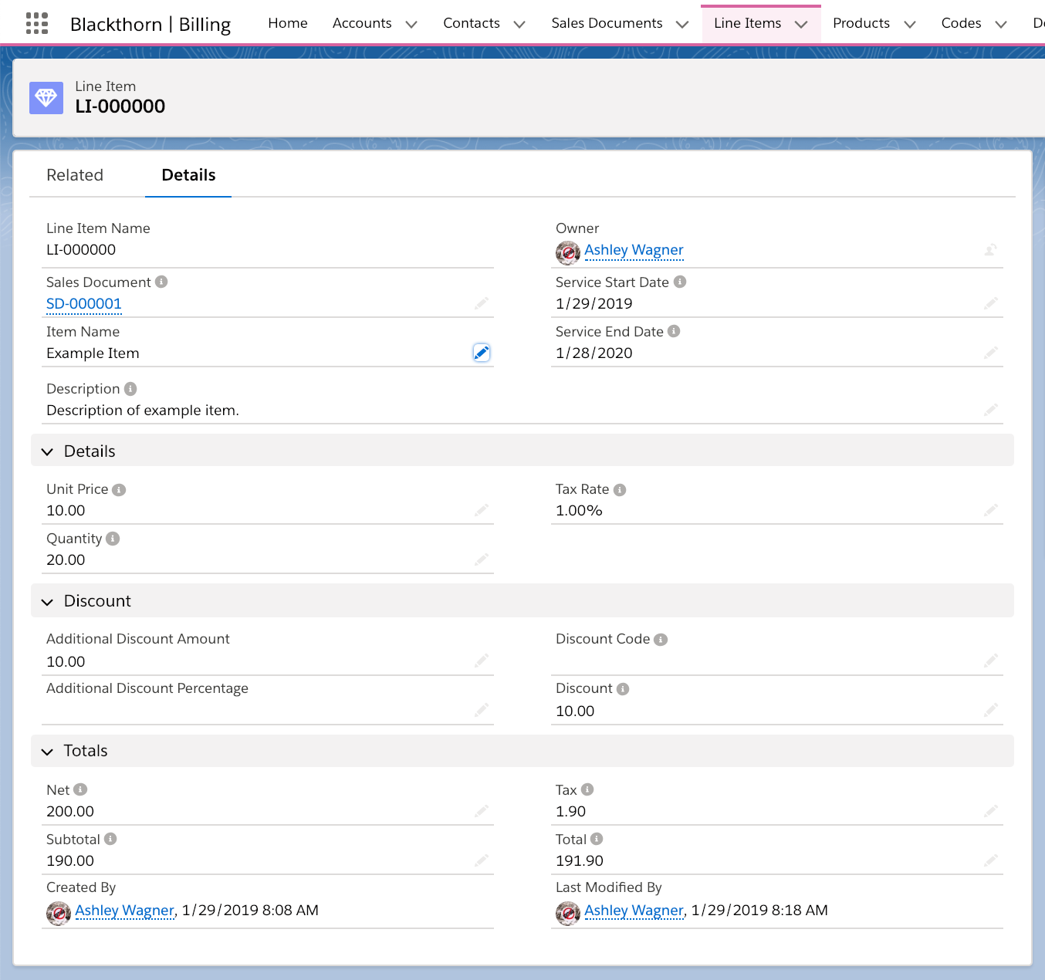Open the Products navigation tab
This screenshot has height=980, width=1045.
click(861, 23)
